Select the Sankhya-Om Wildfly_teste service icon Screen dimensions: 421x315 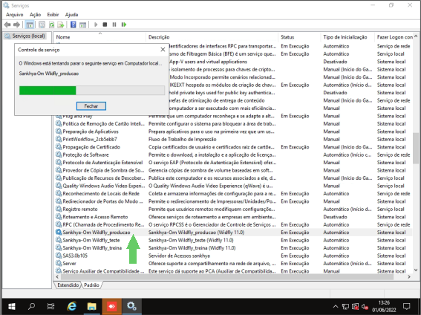pyautogui.click(x=59, y=240)
